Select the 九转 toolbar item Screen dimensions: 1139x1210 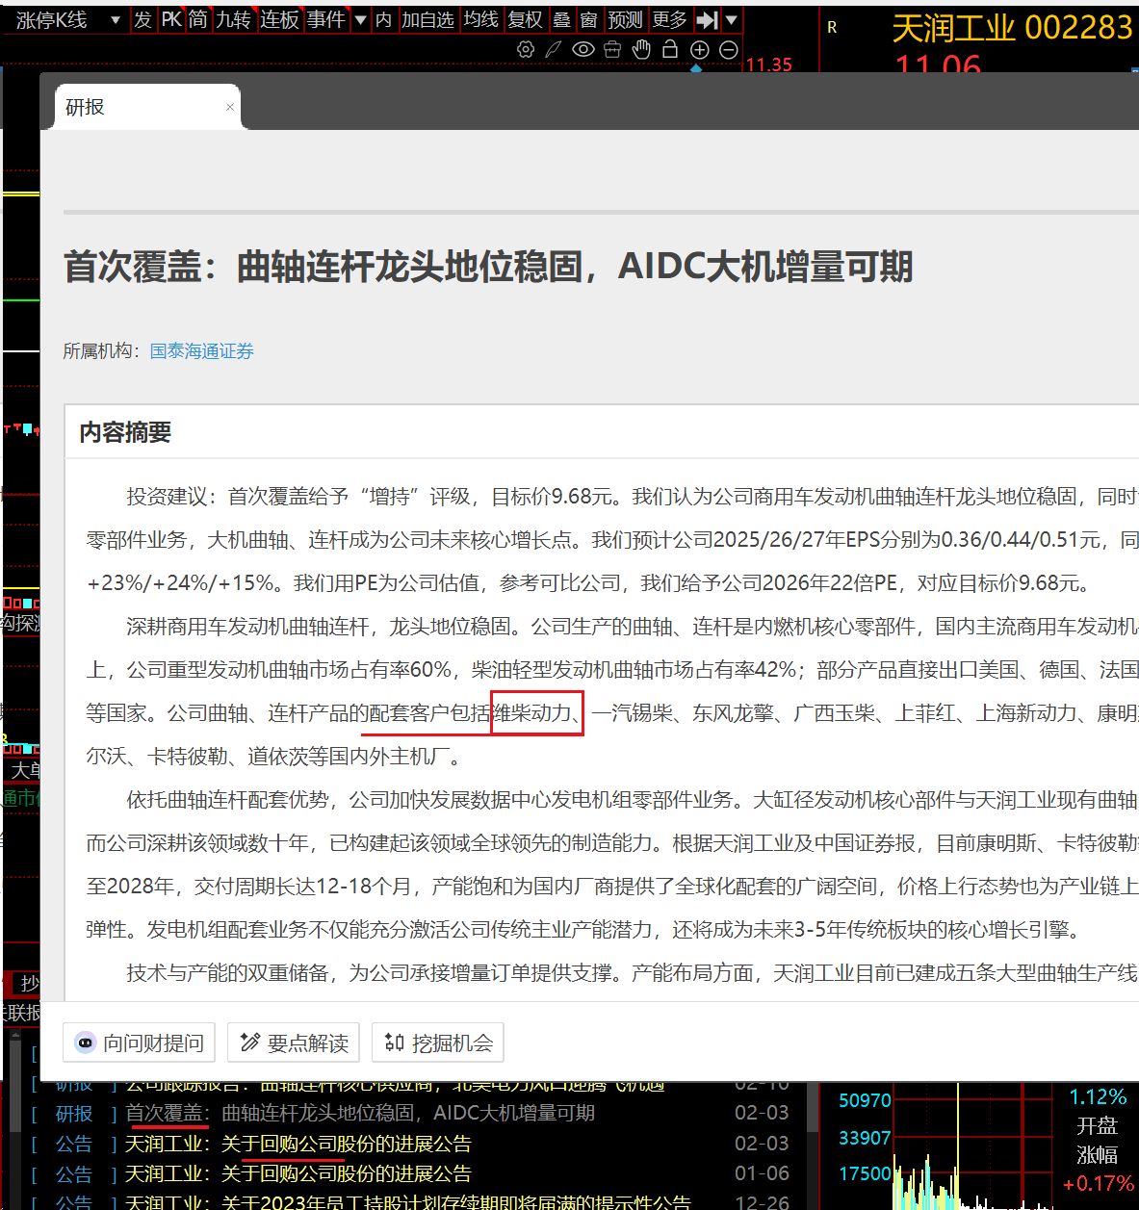tap(233, 19)
